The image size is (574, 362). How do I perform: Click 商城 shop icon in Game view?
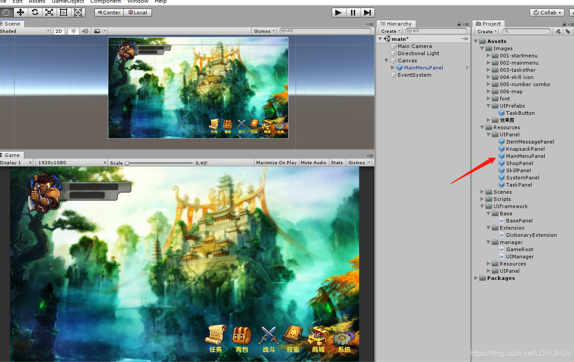[x=318, y=336]
